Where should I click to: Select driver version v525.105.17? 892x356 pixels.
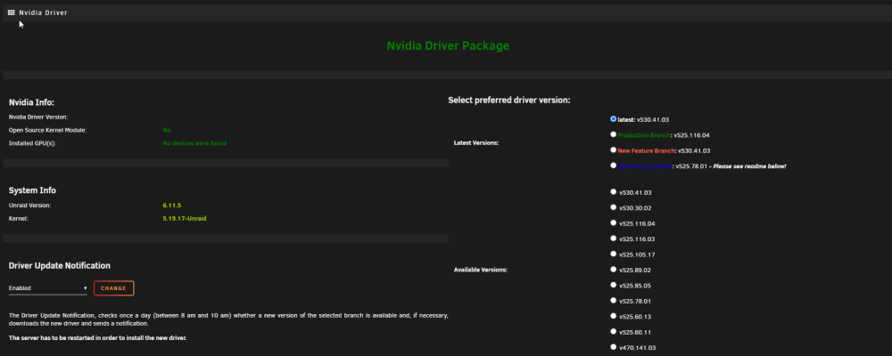pyautogui.click(x=614, y=254)
